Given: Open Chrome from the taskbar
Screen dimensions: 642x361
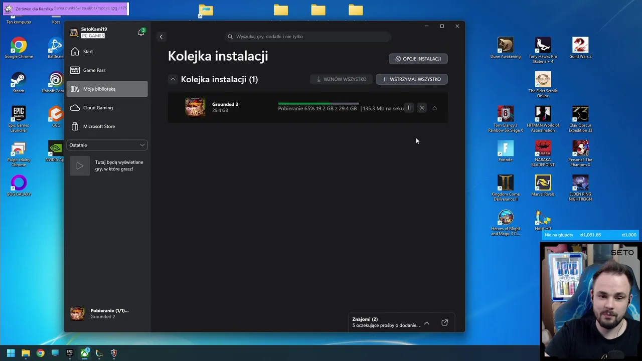Looking at the screenshot, I should (x=40, y=353).
